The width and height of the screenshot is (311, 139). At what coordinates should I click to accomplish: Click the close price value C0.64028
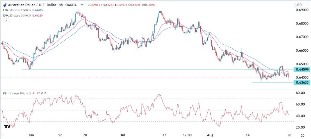134,5
